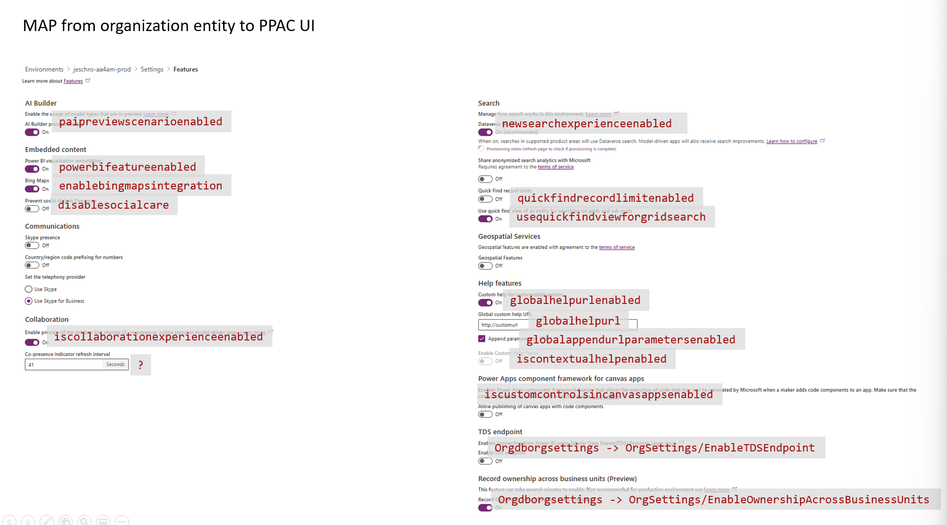Go to Environments via the breadcrumb
The height and width of the screenshot is (525, 947).
tap(44, 69)
